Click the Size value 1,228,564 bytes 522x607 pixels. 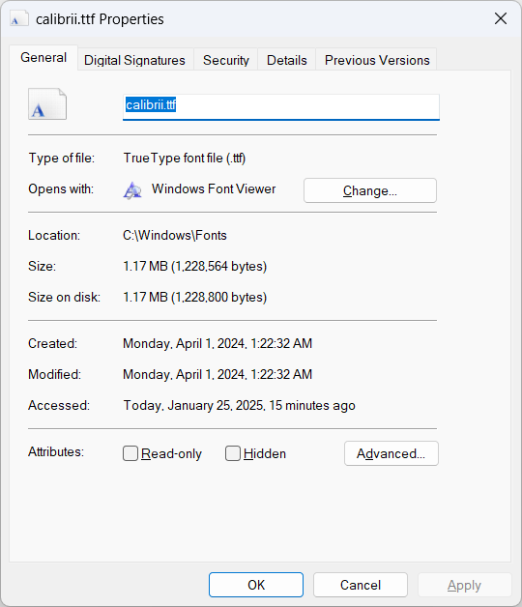194,267
